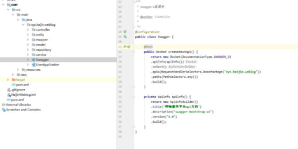Click the "swagger-bootstrap-ui" string

coord(193,112)
